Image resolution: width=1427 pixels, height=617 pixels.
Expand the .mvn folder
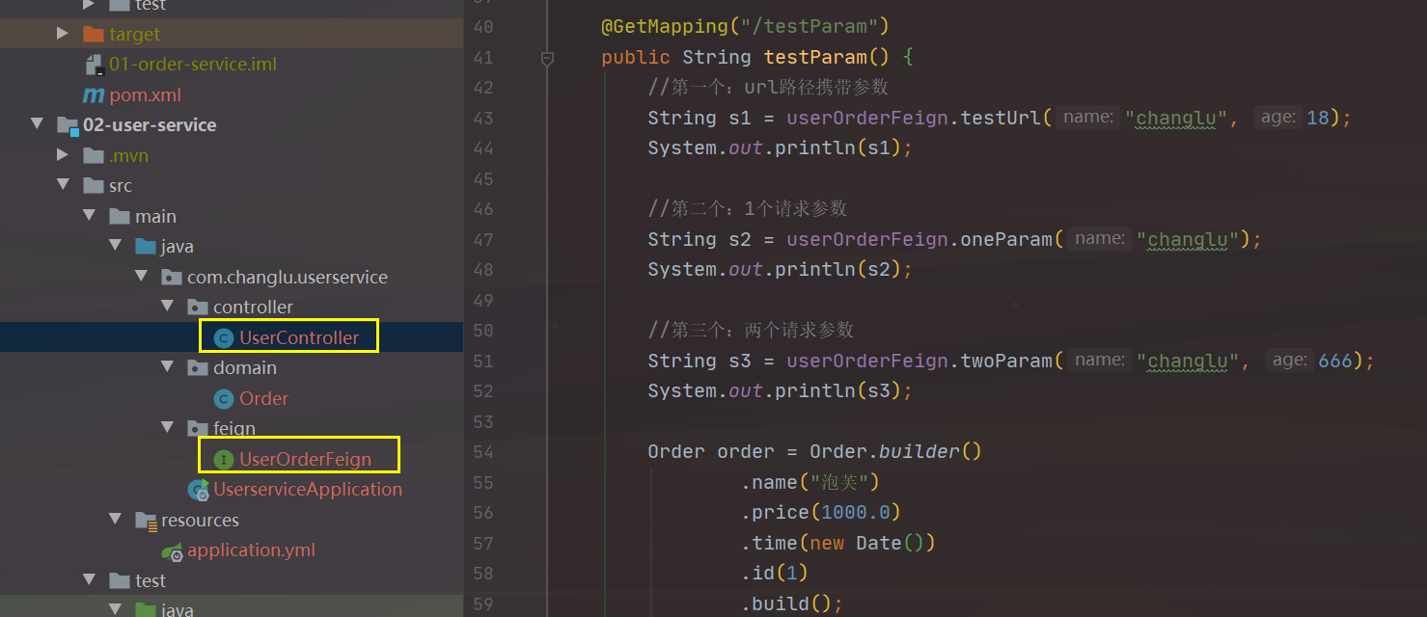pyautogui.click(x=63, y=155)
